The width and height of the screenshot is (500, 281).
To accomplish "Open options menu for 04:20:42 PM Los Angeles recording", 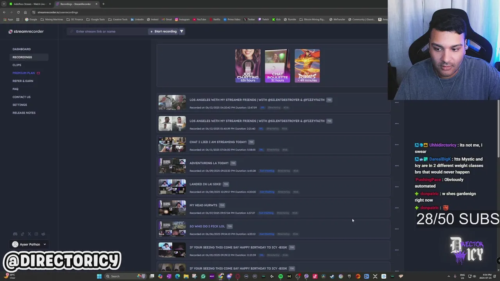I will [396, 103].
